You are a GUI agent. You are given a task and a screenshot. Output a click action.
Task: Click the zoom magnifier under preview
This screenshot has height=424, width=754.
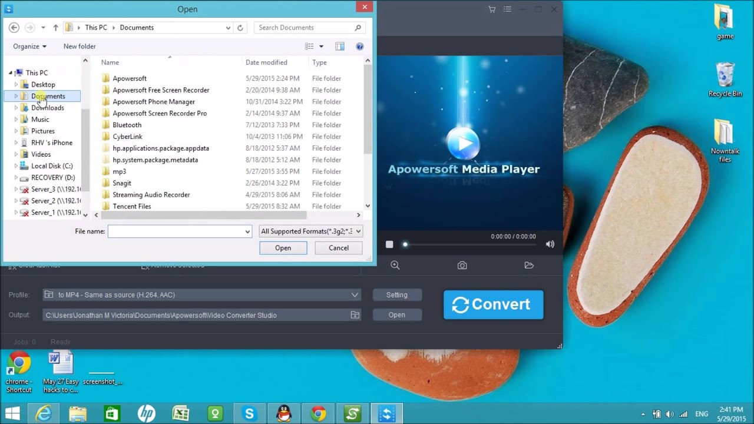(x=395, y=266)
